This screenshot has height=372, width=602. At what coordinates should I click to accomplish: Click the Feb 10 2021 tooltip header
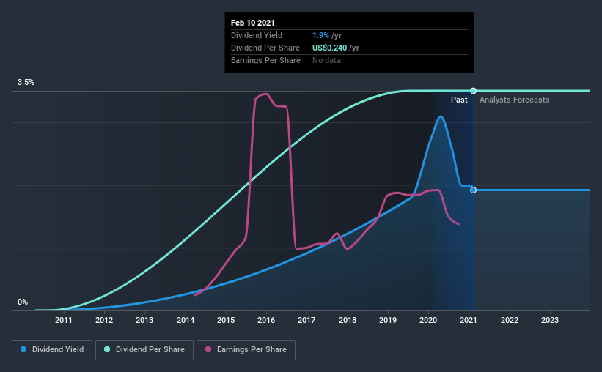point(253,23)
